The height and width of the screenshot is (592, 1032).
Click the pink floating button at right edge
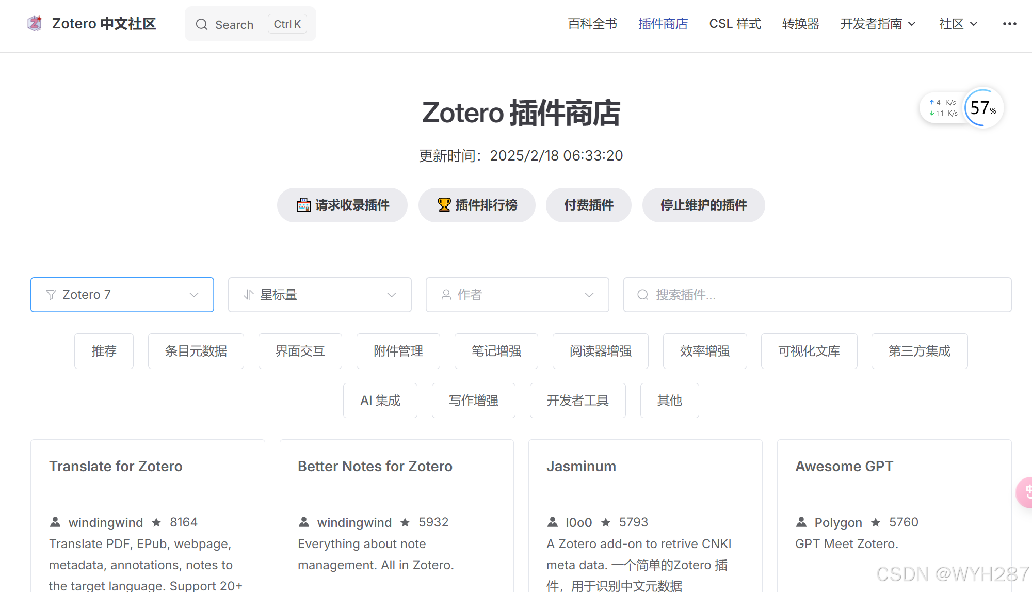tap(1025, 492)
